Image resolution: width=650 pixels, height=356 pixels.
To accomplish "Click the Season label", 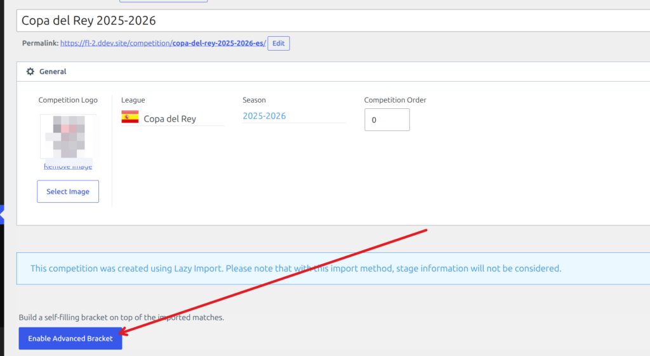I will pyautogui.click(x=254, y=100).
